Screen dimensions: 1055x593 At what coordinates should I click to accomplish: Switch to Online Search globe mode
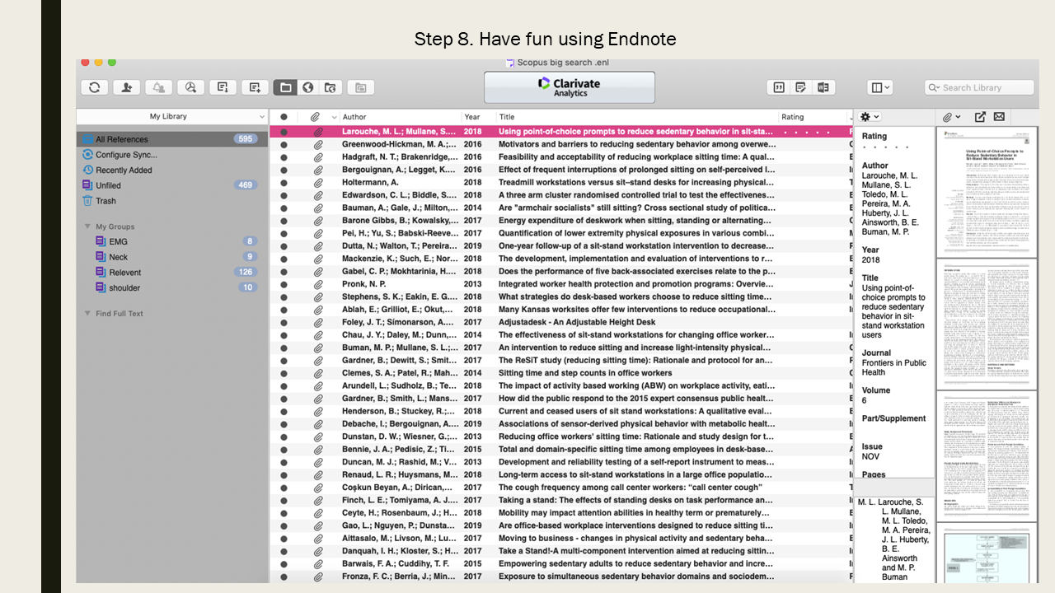click(307, 87)
